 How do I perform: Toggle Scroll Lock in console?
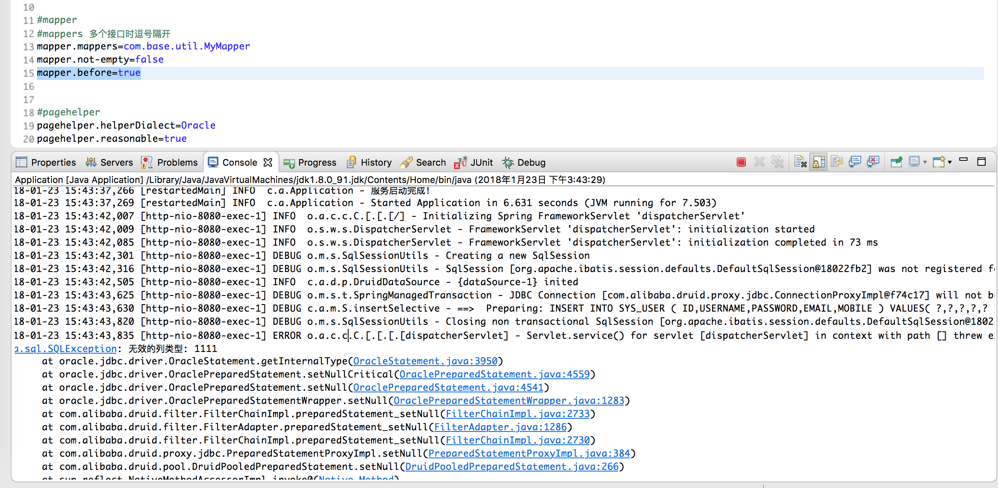point(818,162)
